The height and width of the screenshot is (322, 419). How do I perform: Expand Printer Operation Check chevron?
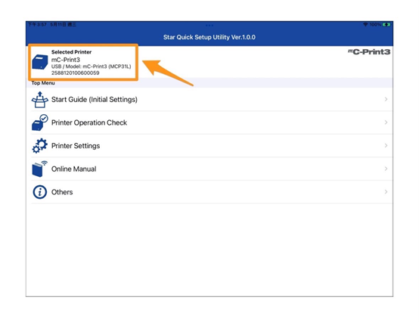(x=386, y=122)
